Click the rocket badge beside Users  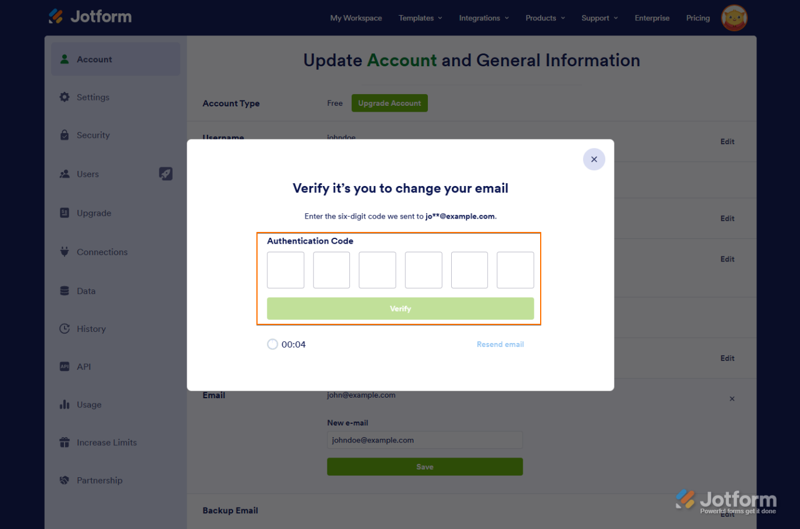point(166,174)
